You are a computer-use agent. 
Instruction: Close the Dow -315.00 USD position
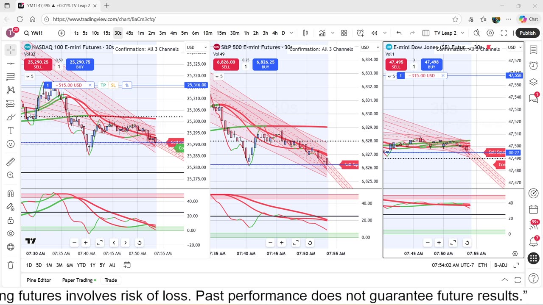[x=443, y=75]
